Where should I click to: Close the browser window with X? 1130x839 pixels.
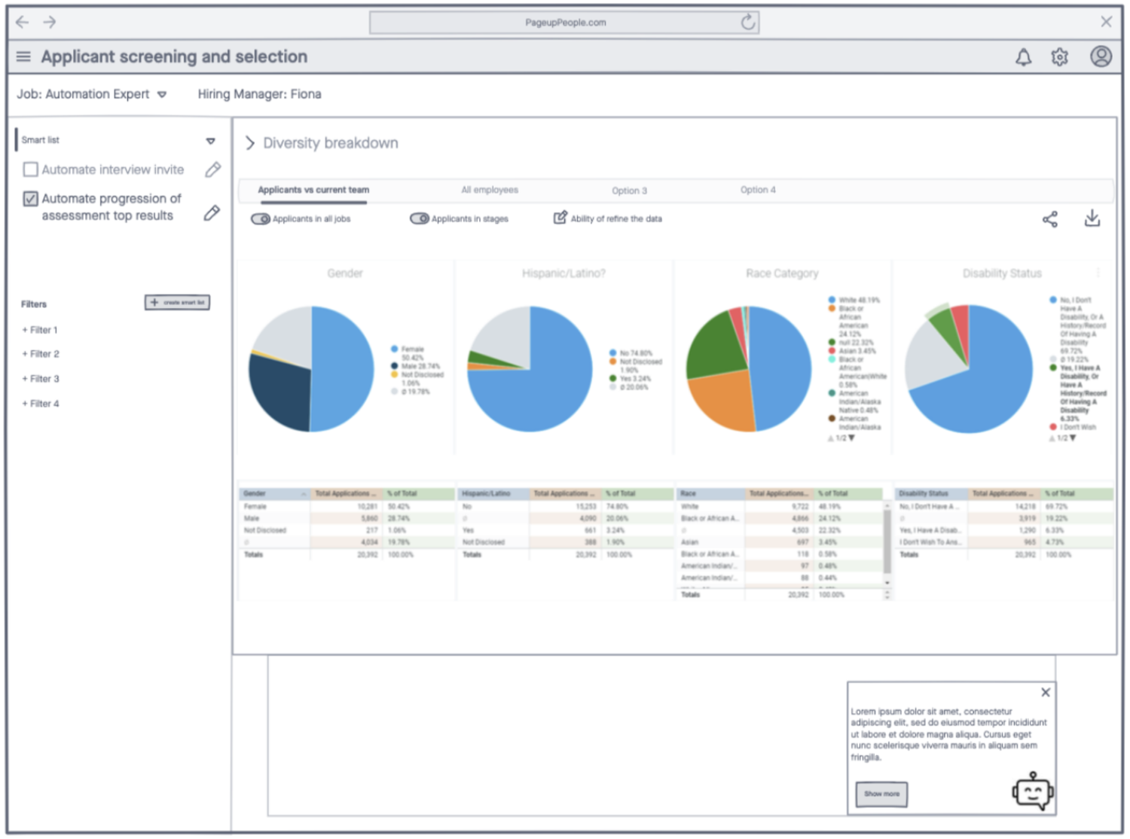pyautogui.click(x=1106, y=22)
